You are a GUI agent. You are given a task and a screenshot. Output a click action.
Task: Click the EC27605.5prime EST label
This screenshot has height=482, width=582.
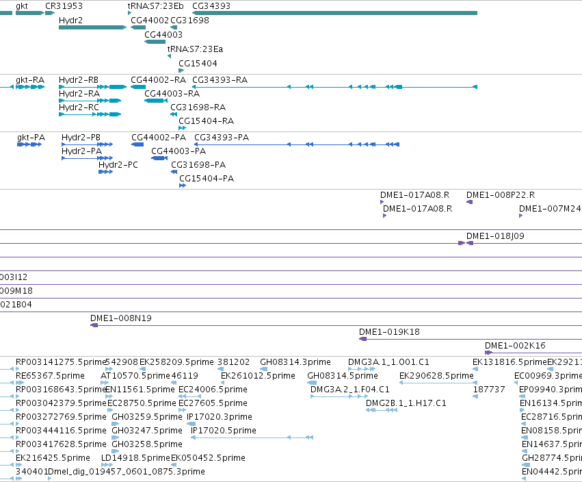(x=213, y=403)
